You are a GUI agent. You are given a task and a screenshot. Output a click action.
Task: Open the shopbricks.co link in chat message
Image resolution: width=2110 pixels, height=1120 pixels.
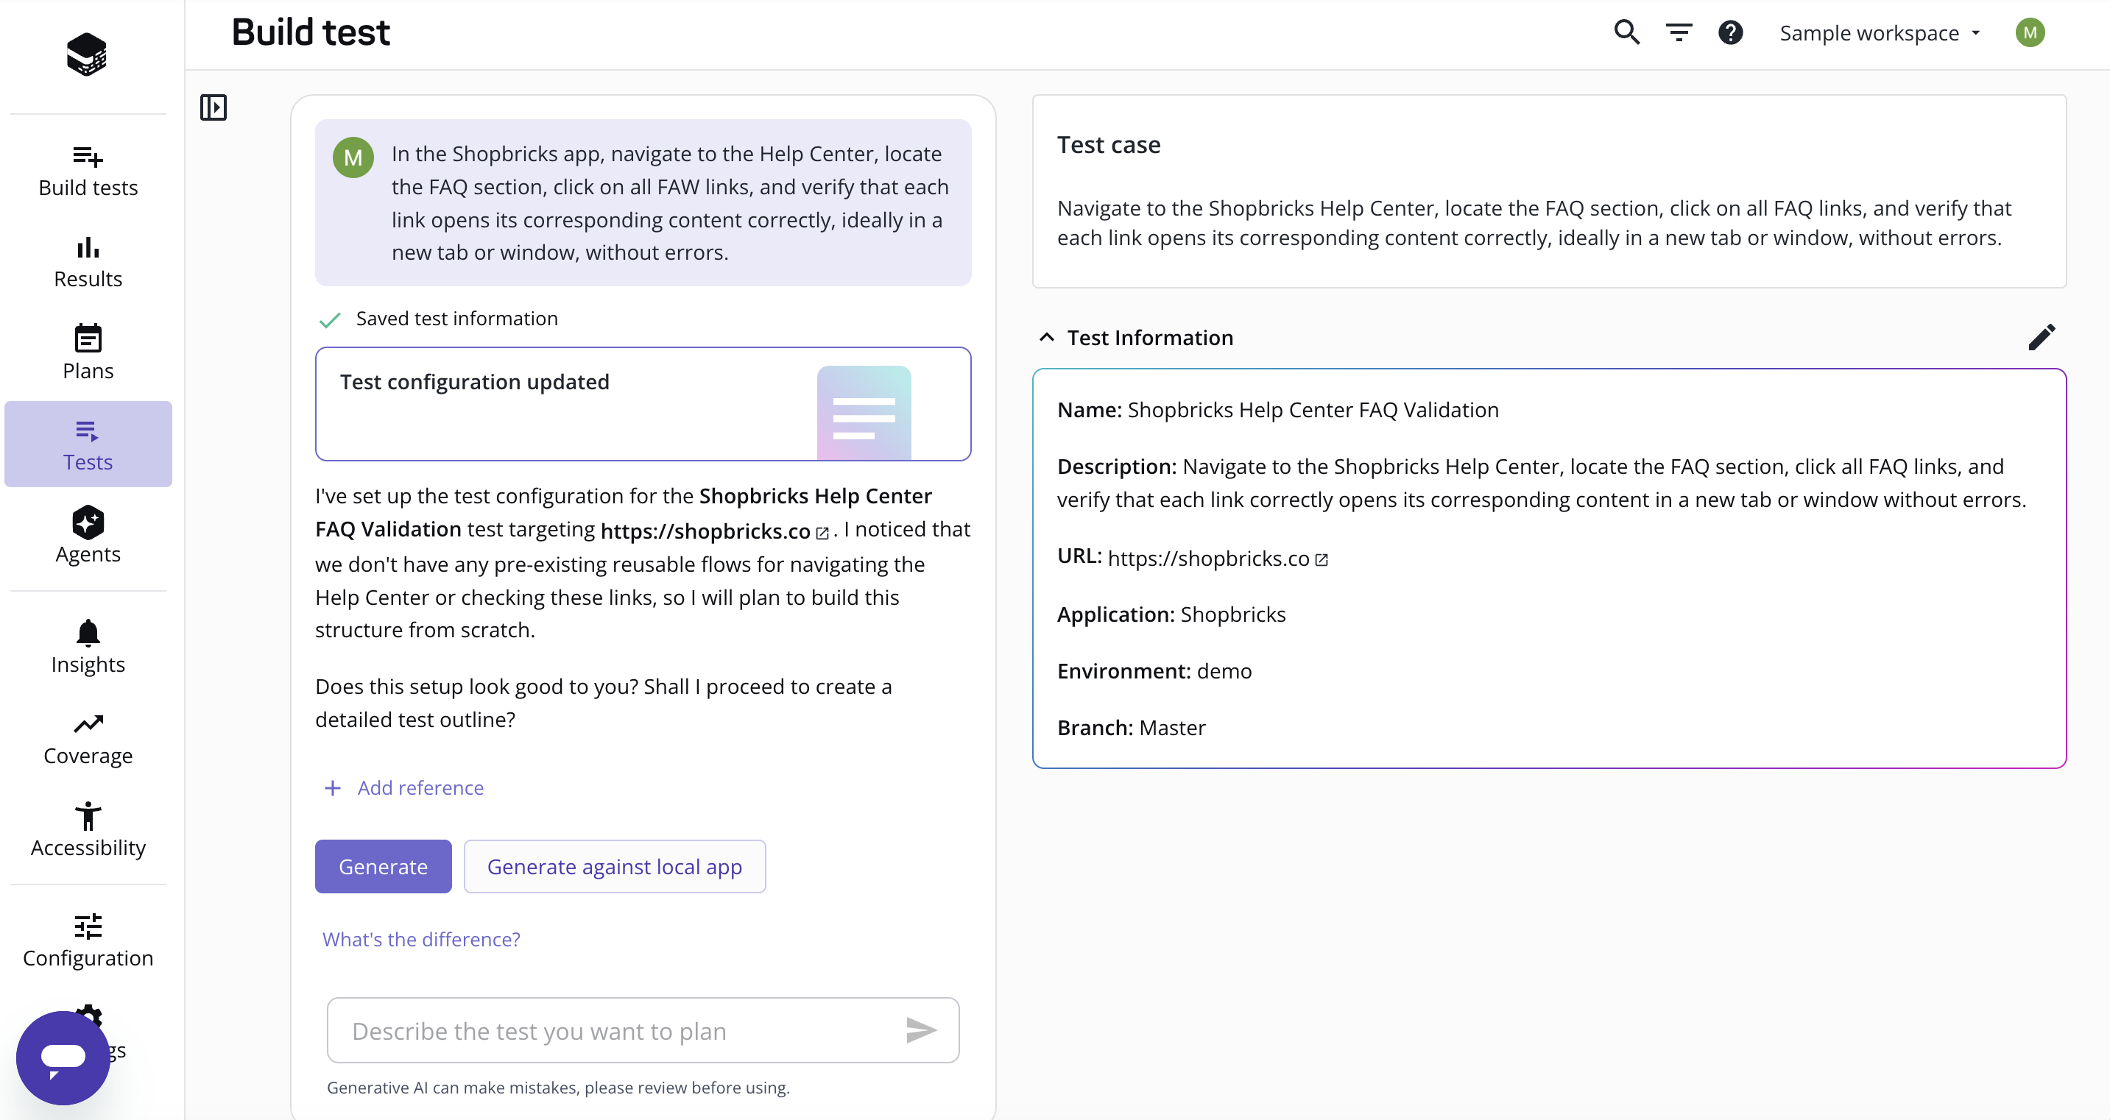click(714, 531)
